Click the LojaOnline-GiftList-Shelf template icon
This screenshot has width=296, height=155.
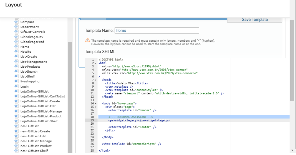[16, 121]
